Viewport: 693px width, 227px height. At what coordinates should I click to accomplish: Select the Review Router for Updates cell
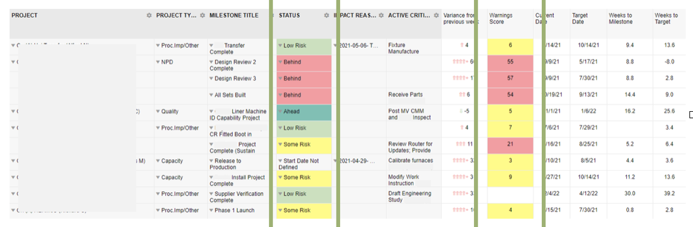click(414, 146)
